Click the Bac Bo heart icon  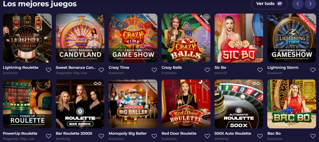click(313, 136)
